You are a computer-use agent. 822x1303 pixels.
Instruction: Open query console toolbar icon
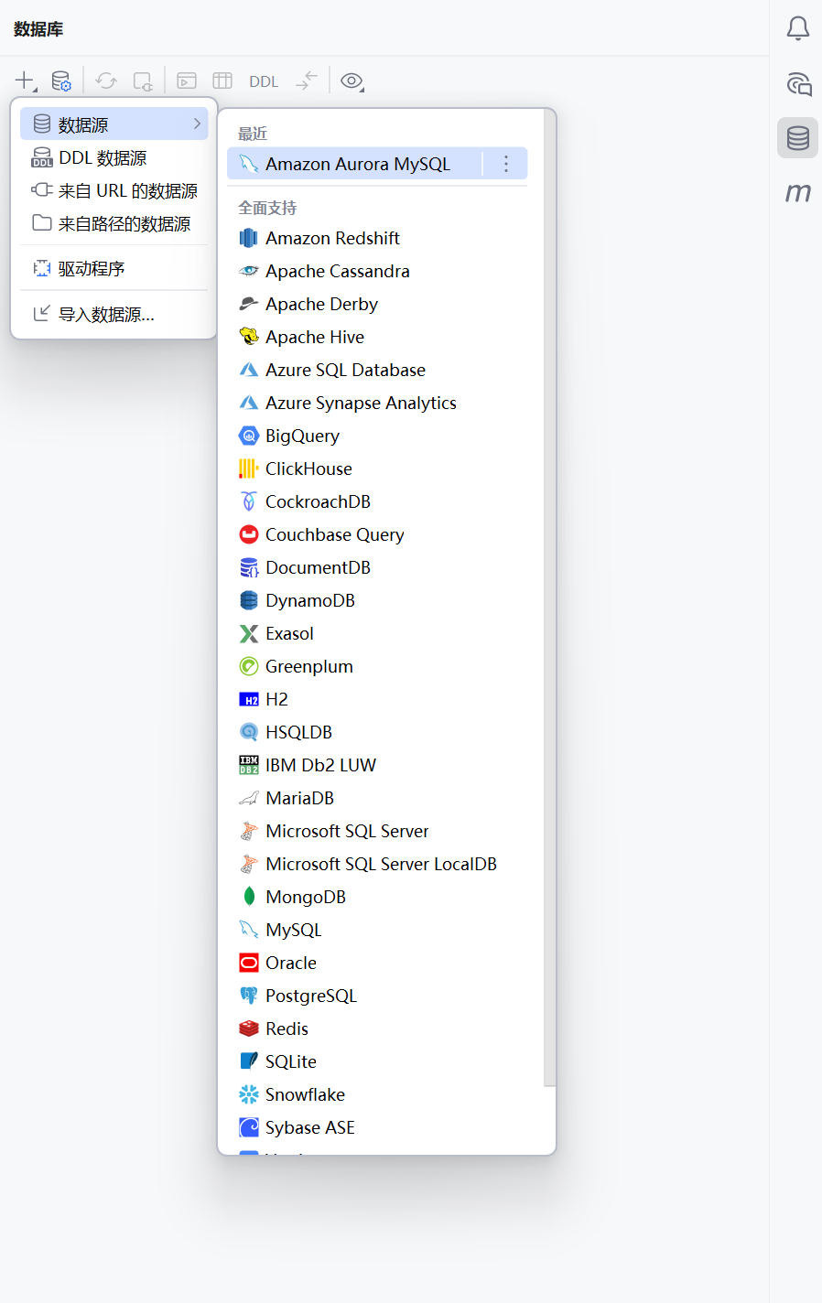(x=187, y=81)
